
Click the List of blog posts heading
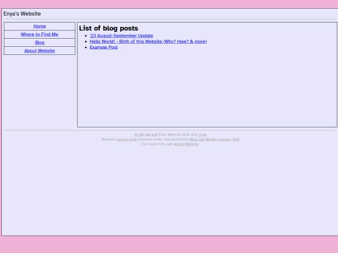pos(108,28)
